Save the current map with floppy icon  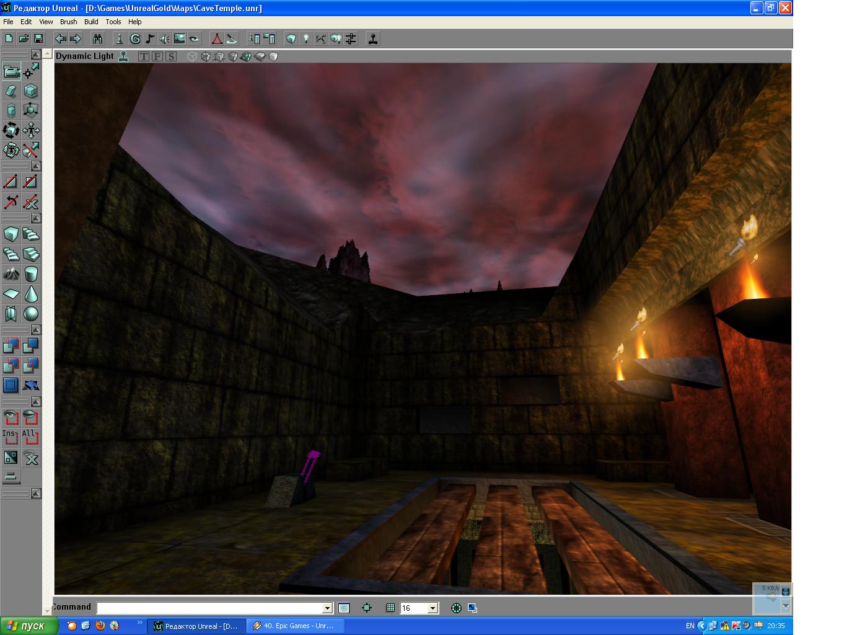pyautogui.click(x=38, y=38)
